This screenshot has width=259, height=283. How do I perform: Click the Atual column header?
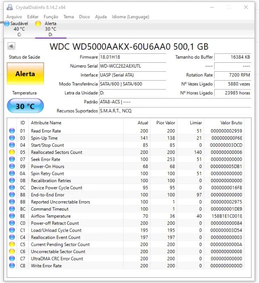tap(137, 123)
